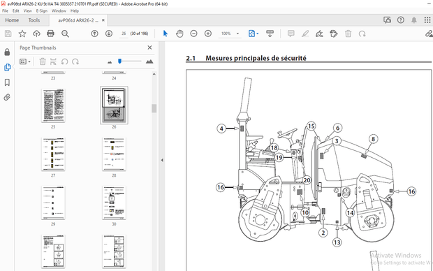Open the apps grid icon
This screenshot has height=271, width=433.
pyautogui.click(x=427, y=20)
